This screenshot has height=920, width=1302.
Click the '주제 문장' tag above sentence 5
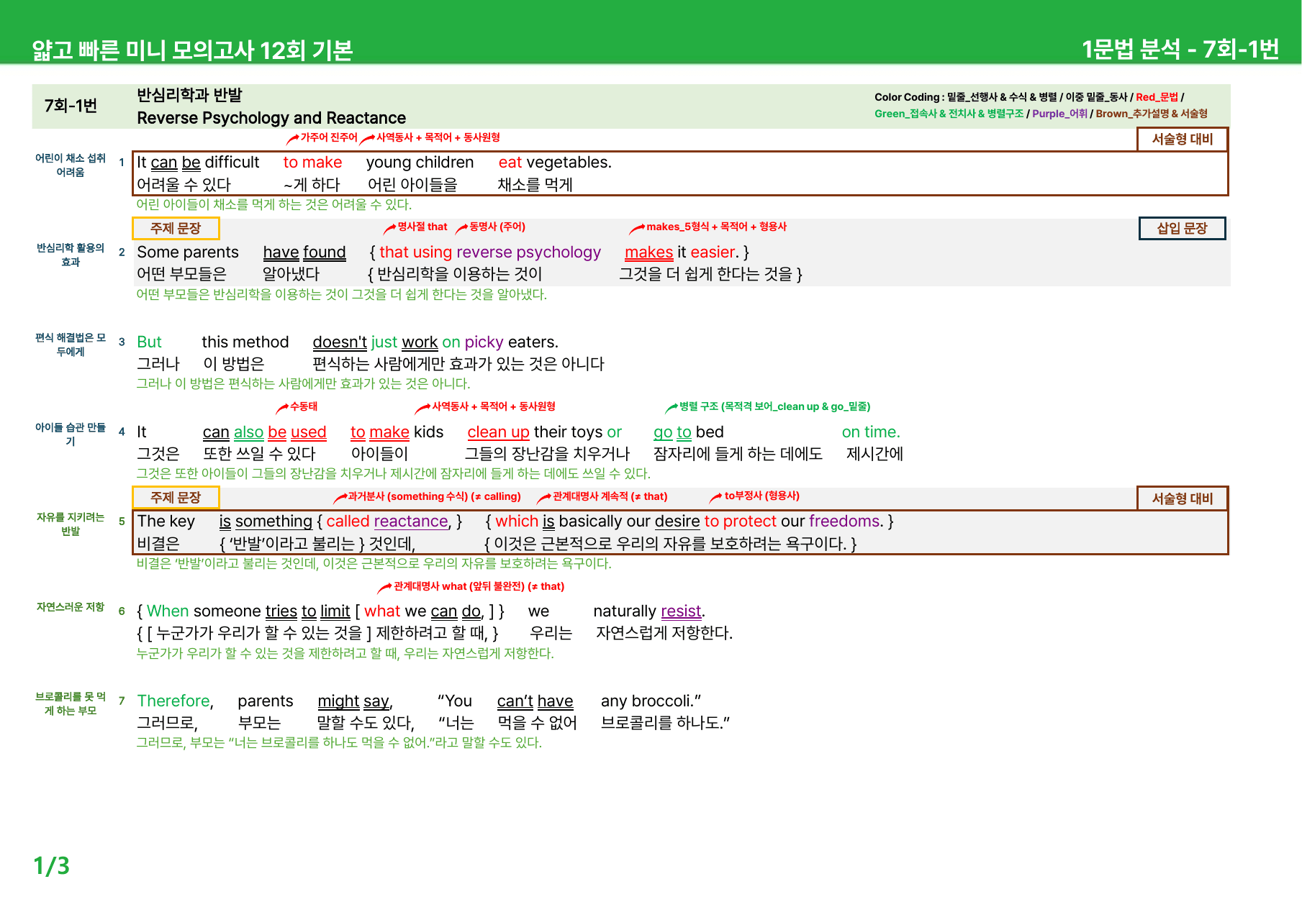pos(176,497)
